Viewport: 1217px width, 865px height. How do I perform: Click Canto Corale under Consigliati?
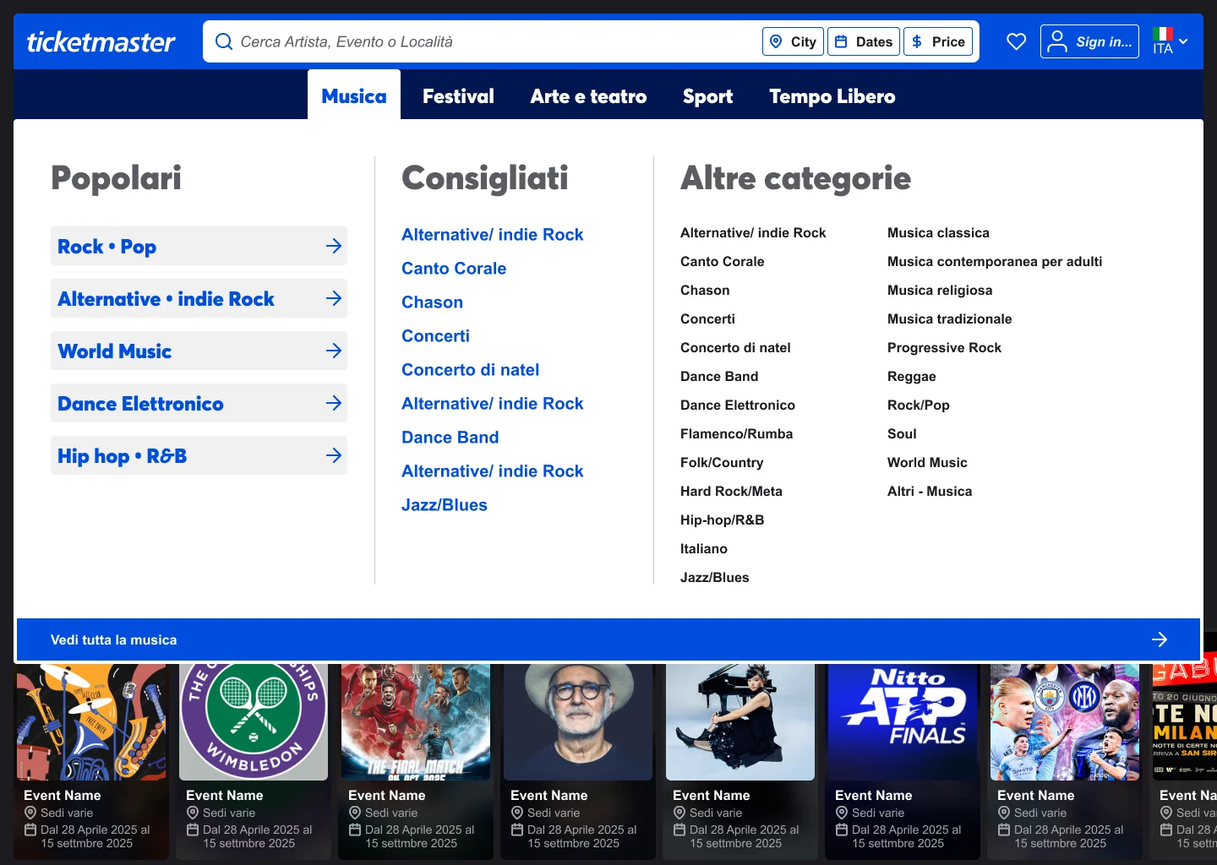(x=454, y=268)
